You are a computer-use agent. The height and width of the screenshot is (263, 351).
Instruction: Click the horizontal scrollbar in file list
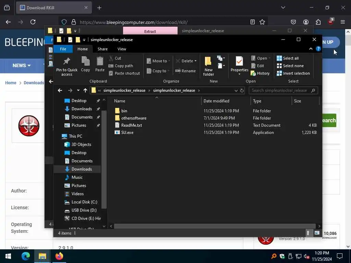[x=215, y=226]
